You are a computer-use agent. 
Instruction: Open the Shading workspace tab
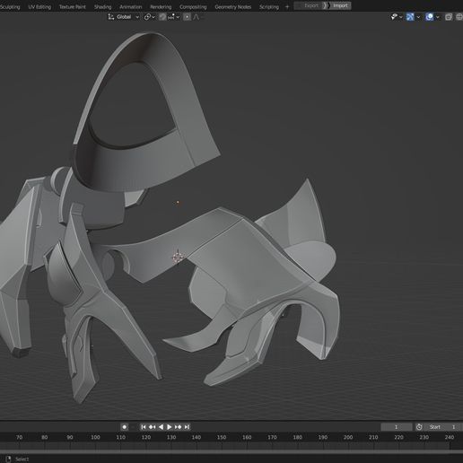(x=102, y=6)
